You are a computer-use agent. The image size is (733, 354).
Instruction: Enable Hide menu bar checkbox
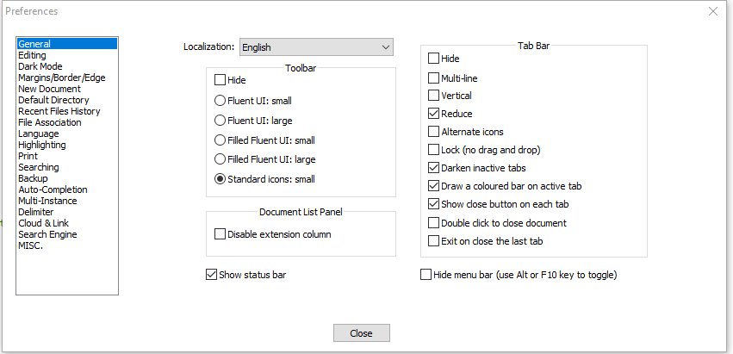[x=426, y=275]
